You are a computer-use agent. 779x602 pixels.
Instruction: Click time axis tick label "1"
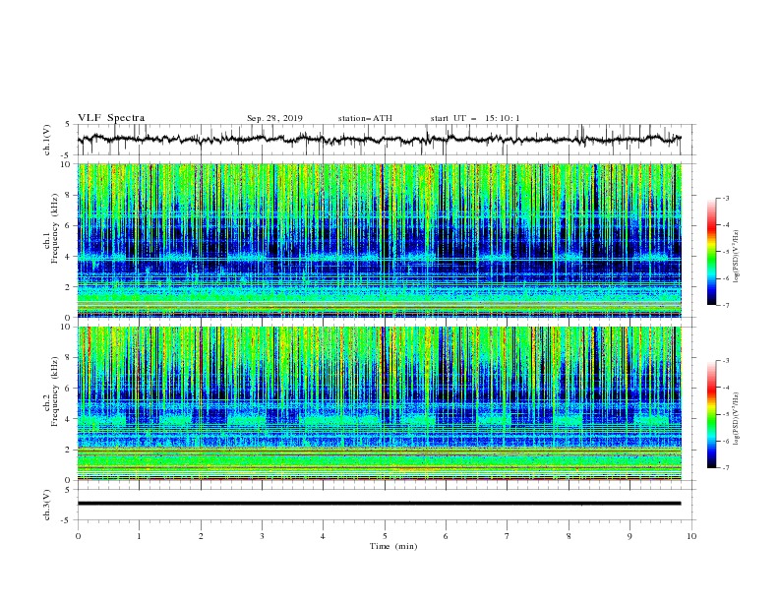139,536
